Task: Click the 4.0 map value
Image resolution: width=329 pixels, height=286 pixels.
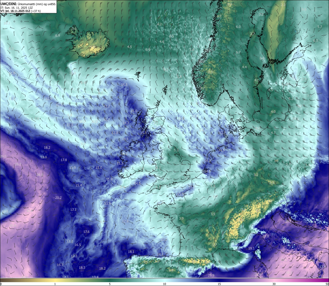Action: pos(273,112)
